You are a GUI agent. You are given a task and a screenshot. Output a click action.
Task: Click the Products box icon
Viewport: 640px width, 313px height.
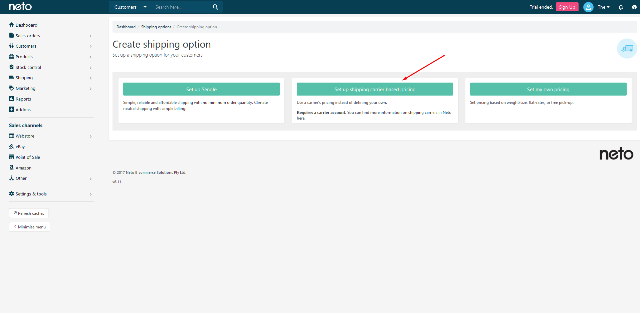(x=11, y=57)
